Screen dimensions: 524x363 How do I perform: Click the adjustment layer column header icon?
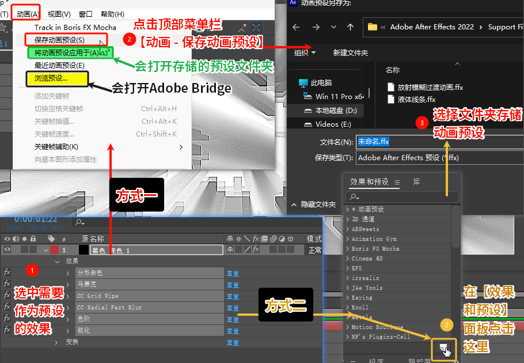click(x=282, y=239)
